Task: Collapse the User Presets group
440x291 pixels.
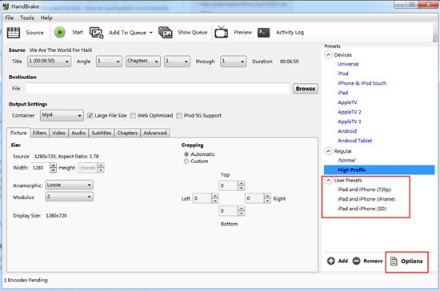Action: 328,180
